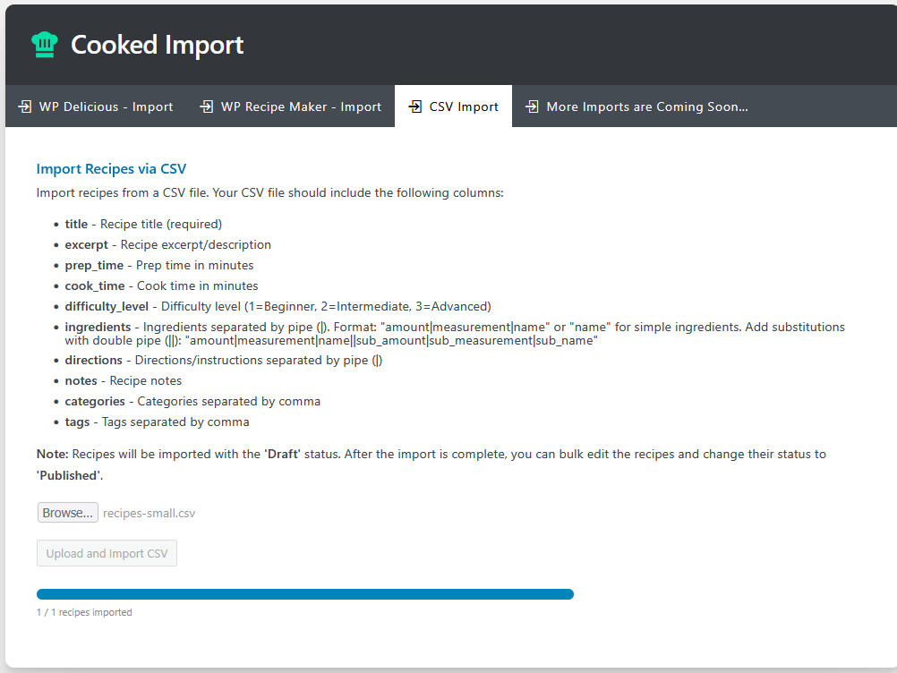Open the WP Recipe Maker - Import tab
897x673 pixels.
point(301,106)
